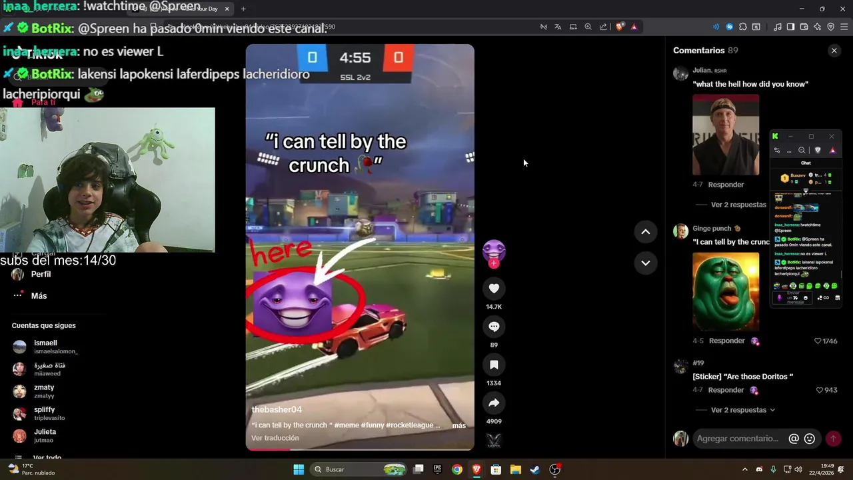Like the TikTok video with heart icon

point(494,288)
